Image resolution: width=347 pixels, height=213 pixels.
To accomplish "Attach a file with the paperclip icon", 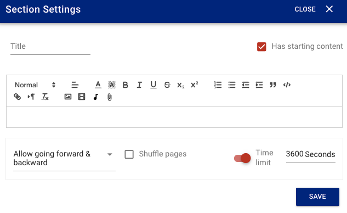I will click(110, 97).
